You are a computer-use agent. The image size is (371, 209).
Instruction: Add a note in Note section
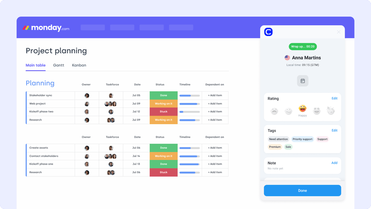click(x=334, y=163)
